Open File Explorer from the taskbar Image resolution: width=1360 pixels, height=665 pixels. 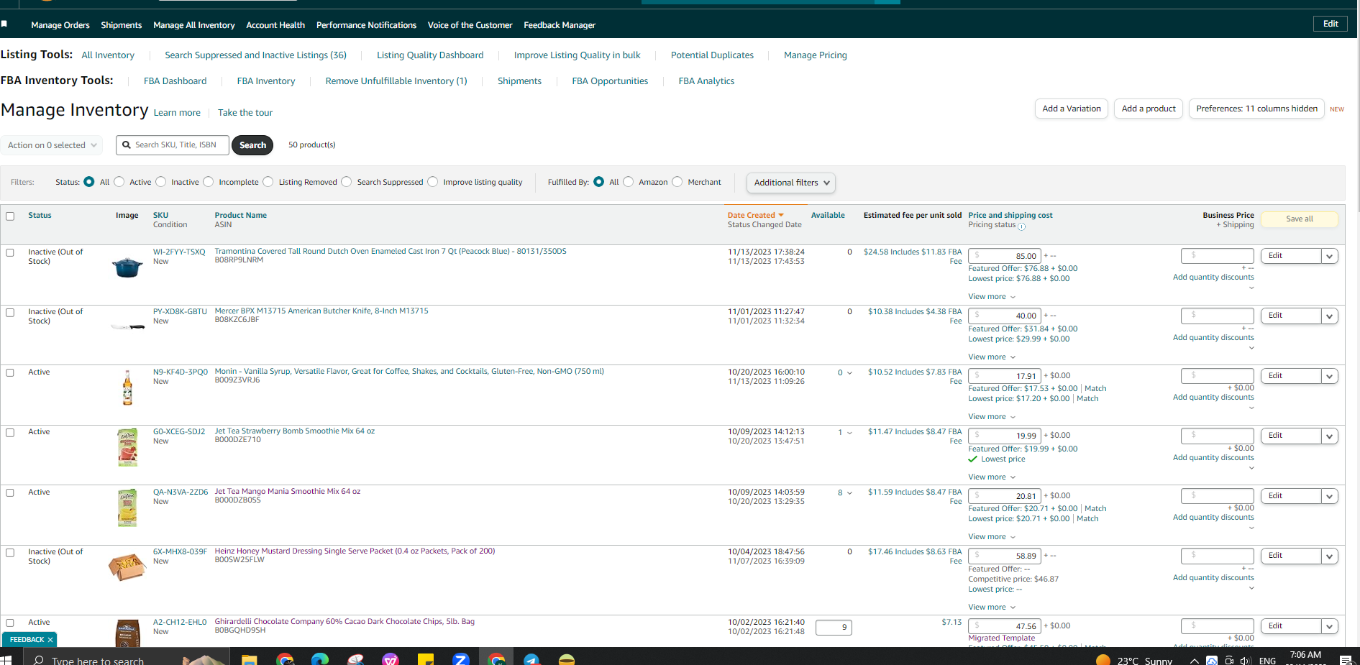[250, 659]
